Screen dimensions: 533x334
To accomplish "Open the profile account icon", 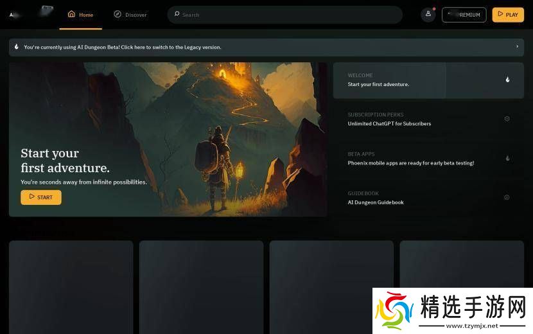I will (428, 14).
